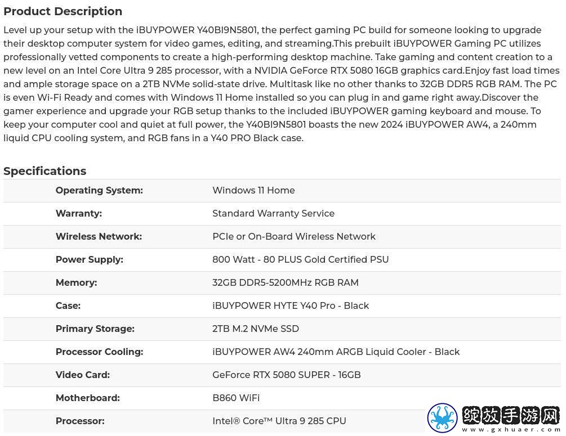Click the Specifications heading
The width and height of the screenshot is (566, 436).
pyautogui.click(x=44, y=171)
